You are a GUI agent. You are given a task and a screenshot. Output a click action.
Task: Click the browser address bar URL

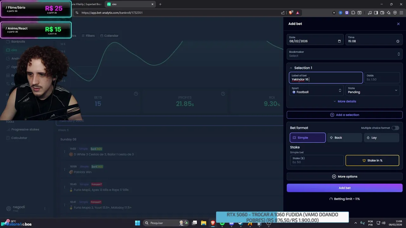click(112, 13)
